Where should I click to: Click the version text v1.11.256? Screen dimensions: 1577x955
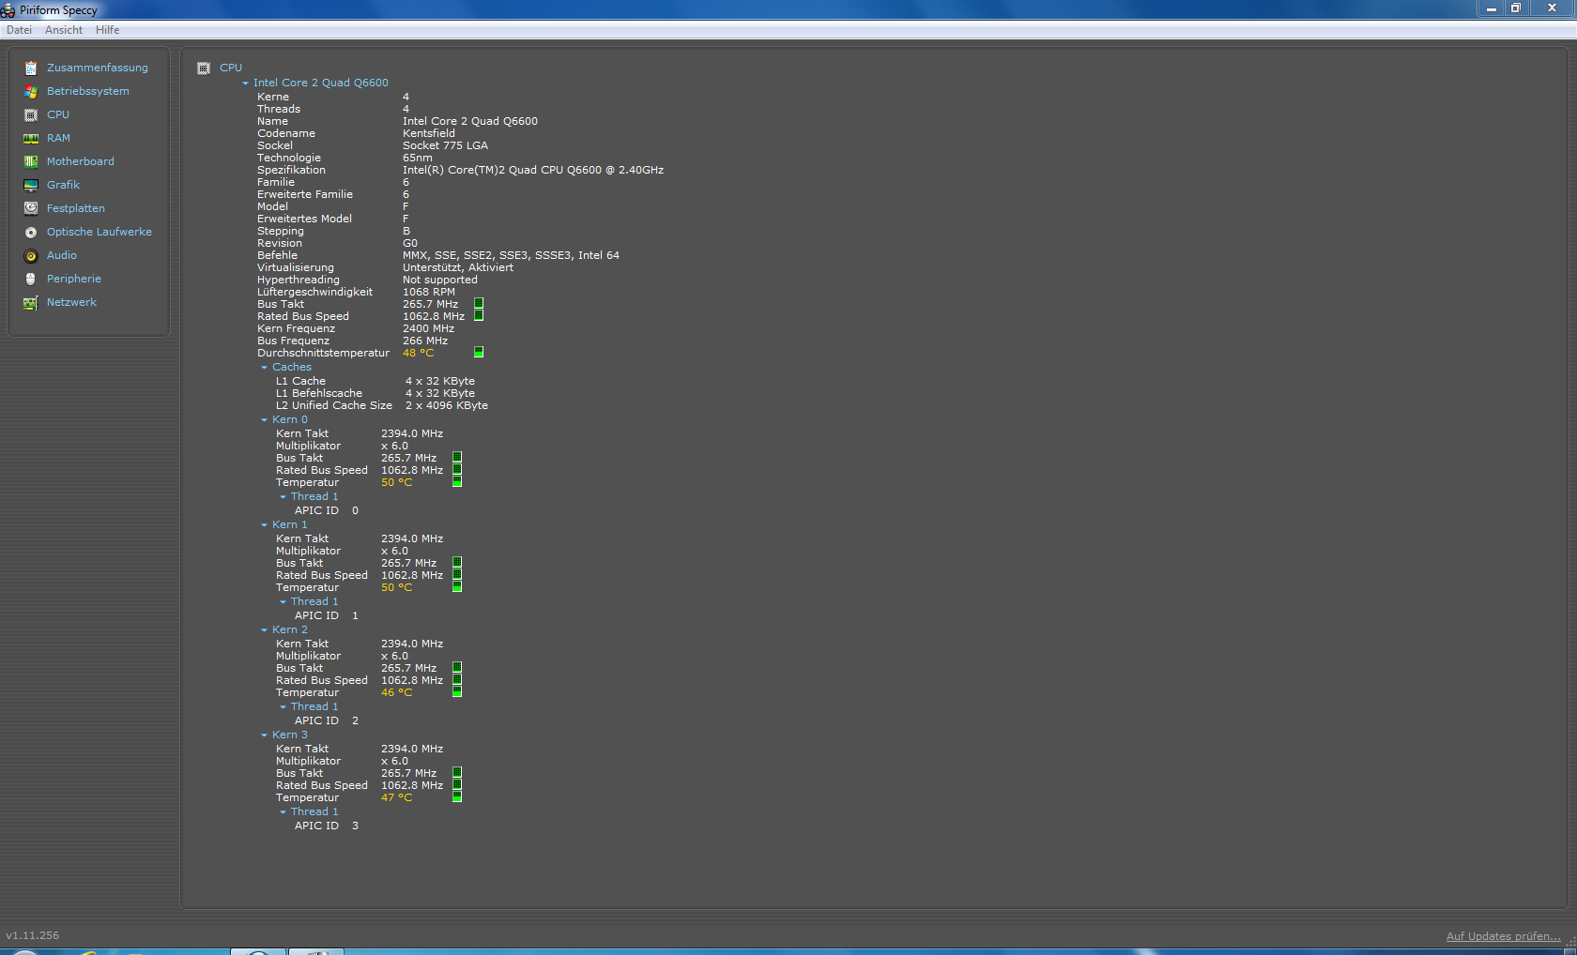tap(33, 935)
